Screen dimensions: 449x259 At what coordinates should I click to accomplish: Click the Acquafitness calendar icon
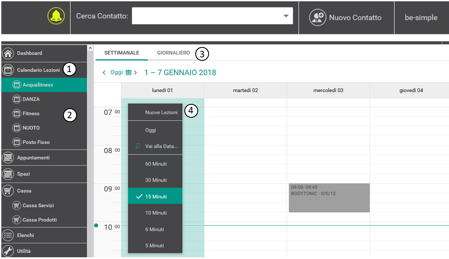(17, 85)
